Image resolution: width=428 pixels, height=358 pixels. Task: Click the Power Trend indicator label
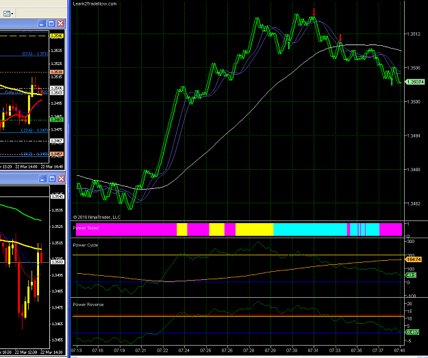pyautogui.click(x=86, y=228)
